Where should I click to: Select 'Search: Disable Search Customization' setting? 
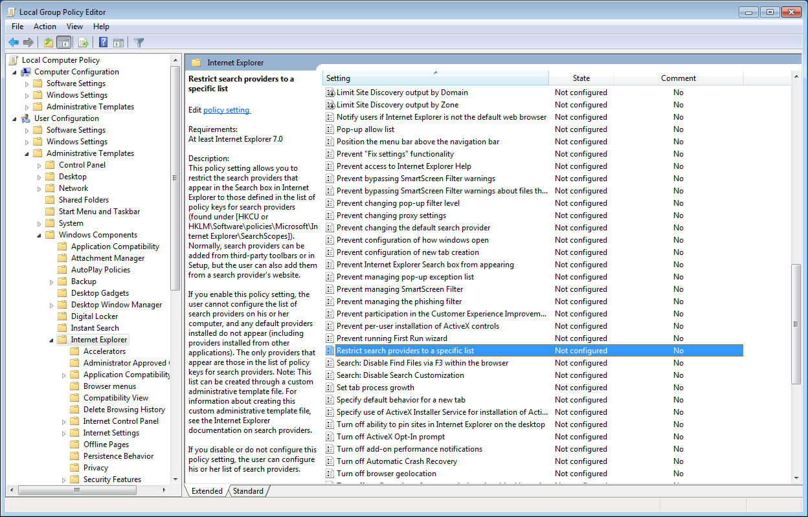pos(400,375)
